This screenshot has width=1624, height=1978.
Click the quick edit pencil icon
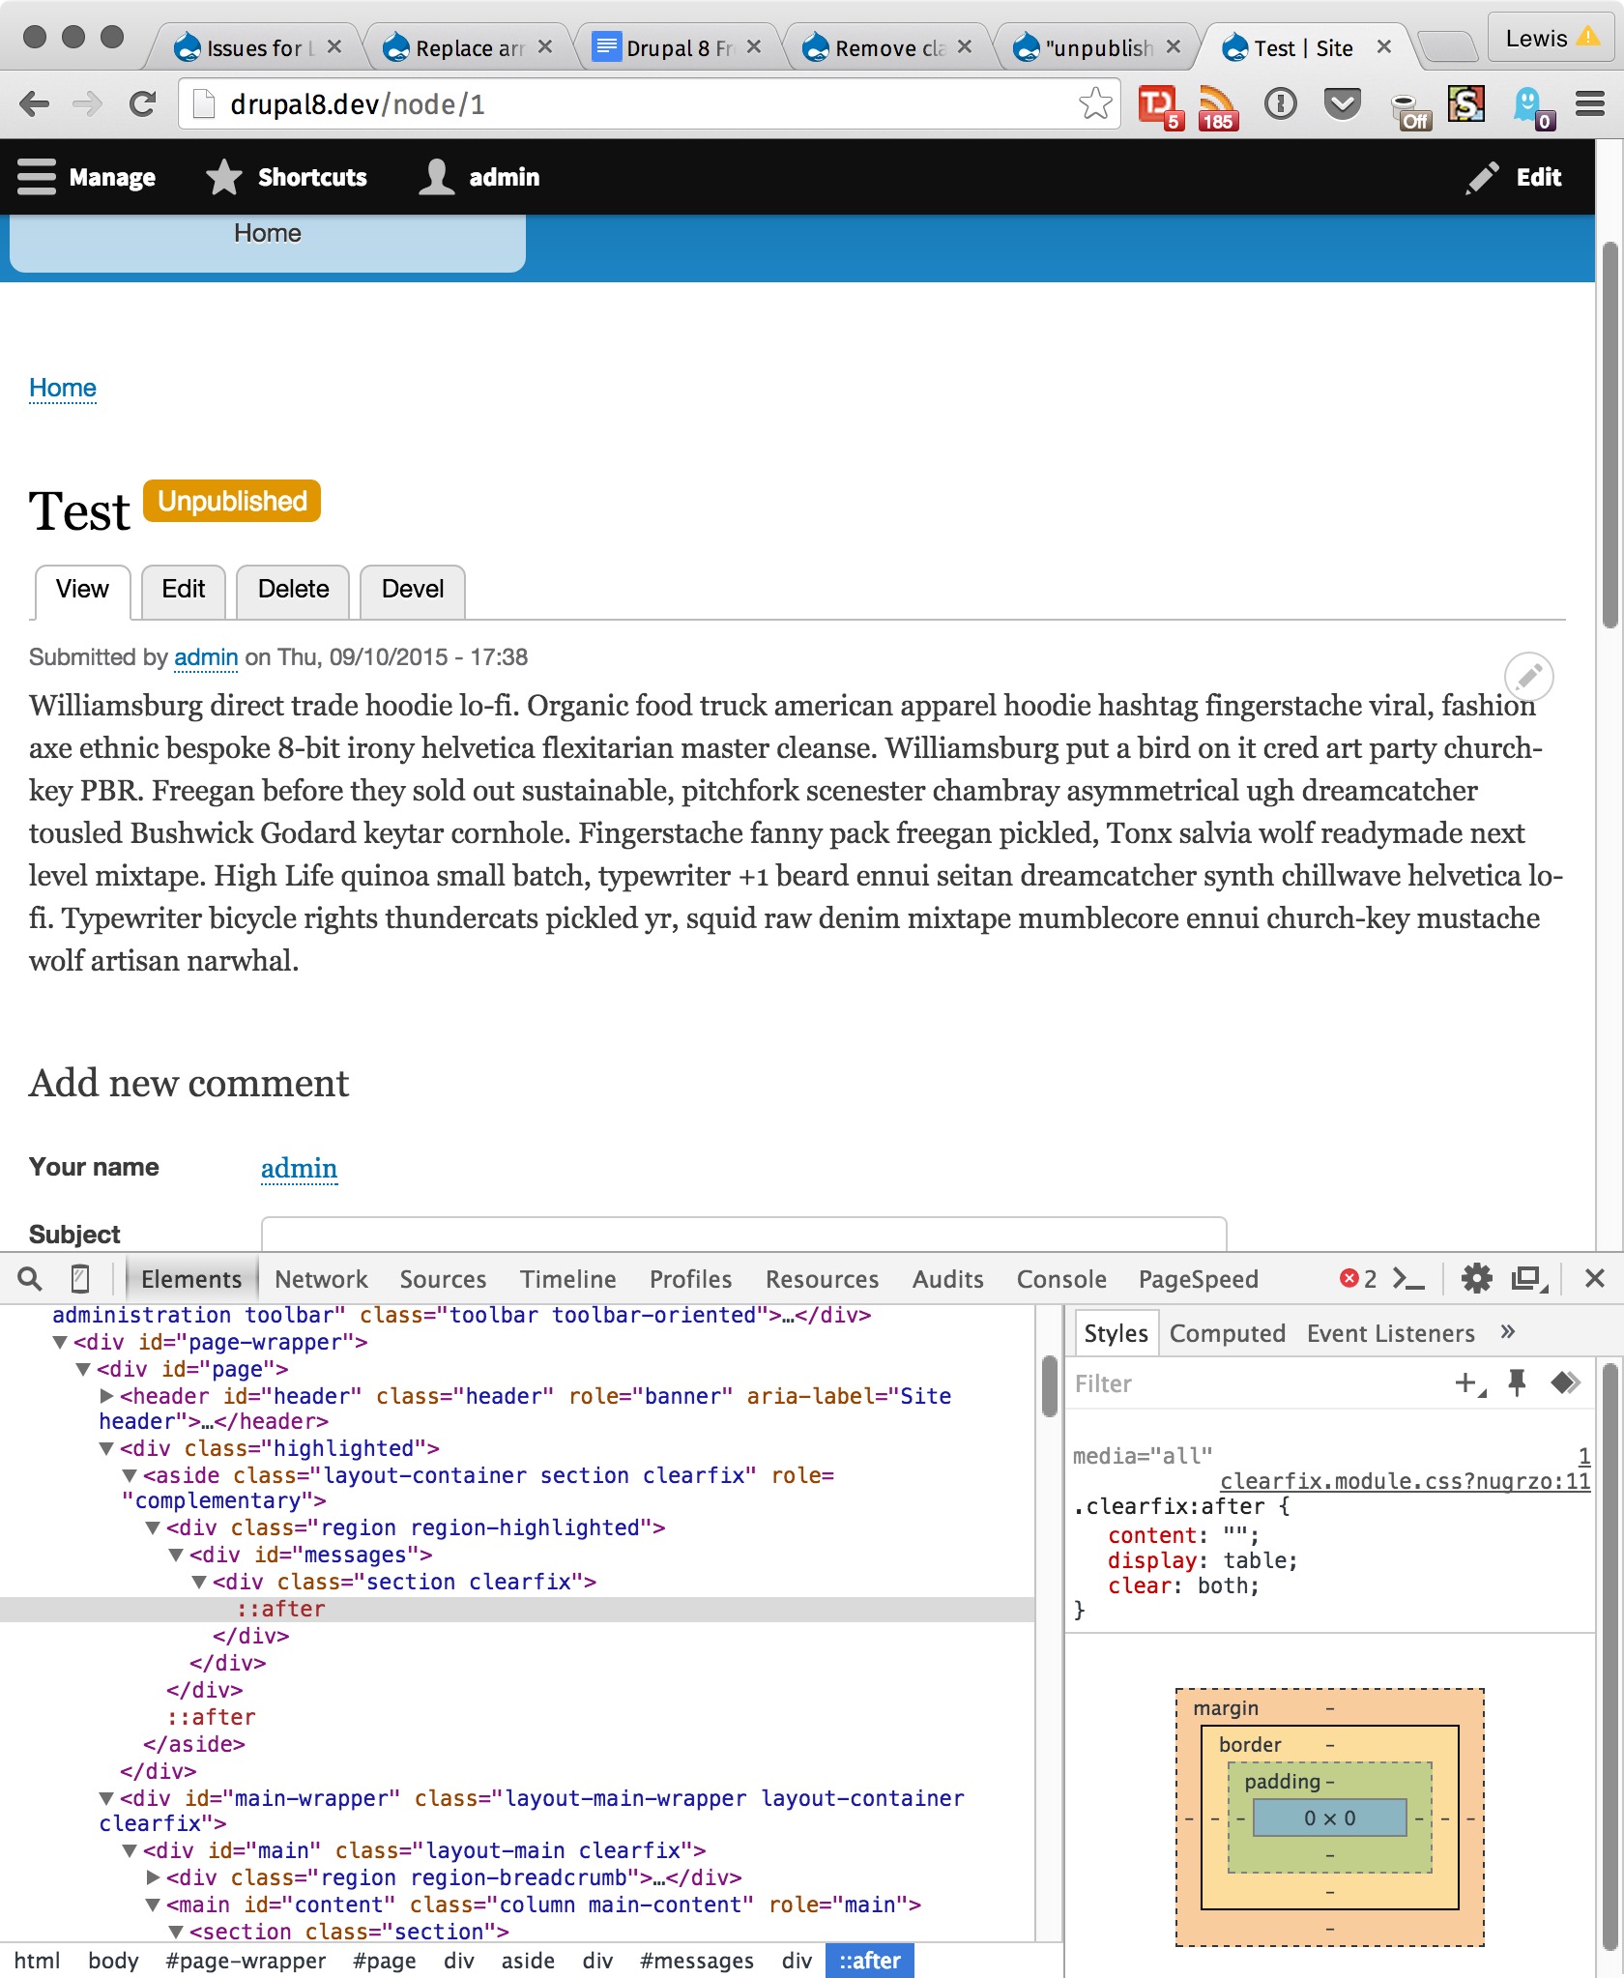[x=1528, y=676]
